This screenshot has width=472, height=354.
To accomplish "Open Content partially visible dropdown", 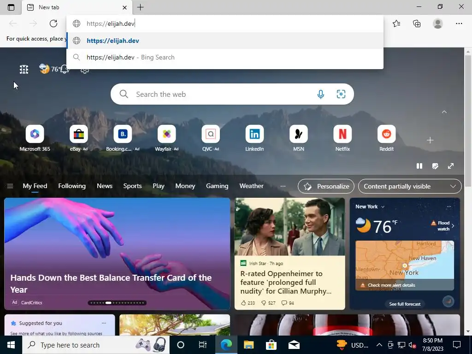I will pos(410,186).
